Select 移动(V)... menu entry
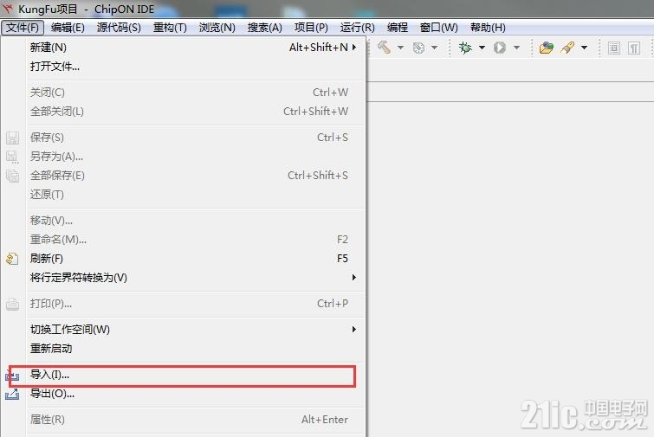The height and width of the screenshot is (437, 654). point(194,221)
